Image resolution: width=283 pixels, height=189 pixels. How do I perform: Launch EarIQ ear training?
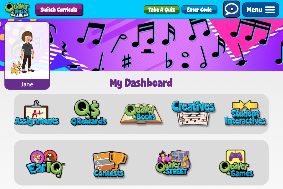tap(45, 164)
